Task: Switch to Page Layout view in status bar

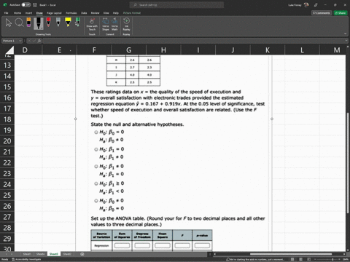Action: [x=300, y=259]
